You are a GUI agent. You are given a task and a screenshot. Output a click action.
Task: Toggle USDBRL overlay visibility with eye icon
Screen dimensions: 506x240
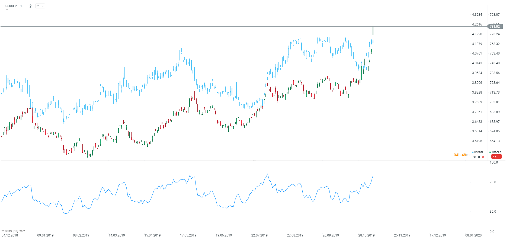474,157
